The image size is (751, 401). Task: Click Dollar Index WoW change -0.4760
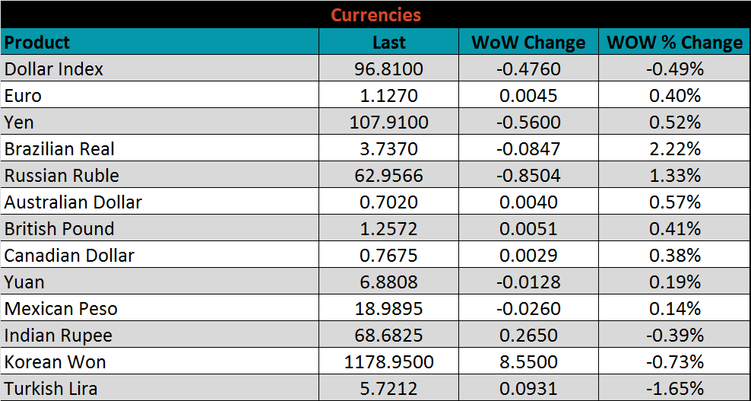pyautogui.click(x=528, y=69)
